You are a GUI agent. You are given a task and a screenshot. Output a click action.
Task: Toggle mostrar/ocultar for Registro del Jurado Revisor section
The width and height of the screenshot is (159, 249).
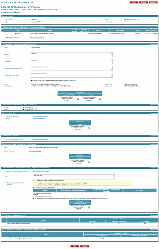point(154,144)
